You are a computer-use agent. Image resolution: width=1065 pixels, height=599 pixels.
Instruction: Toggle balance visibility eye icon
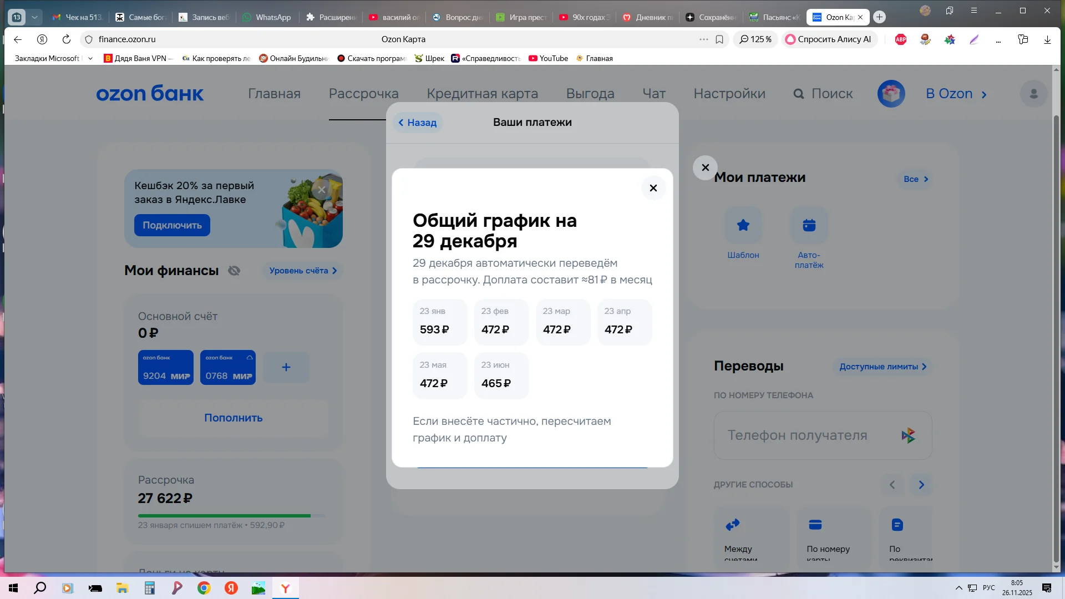click(x=234, y=271)
